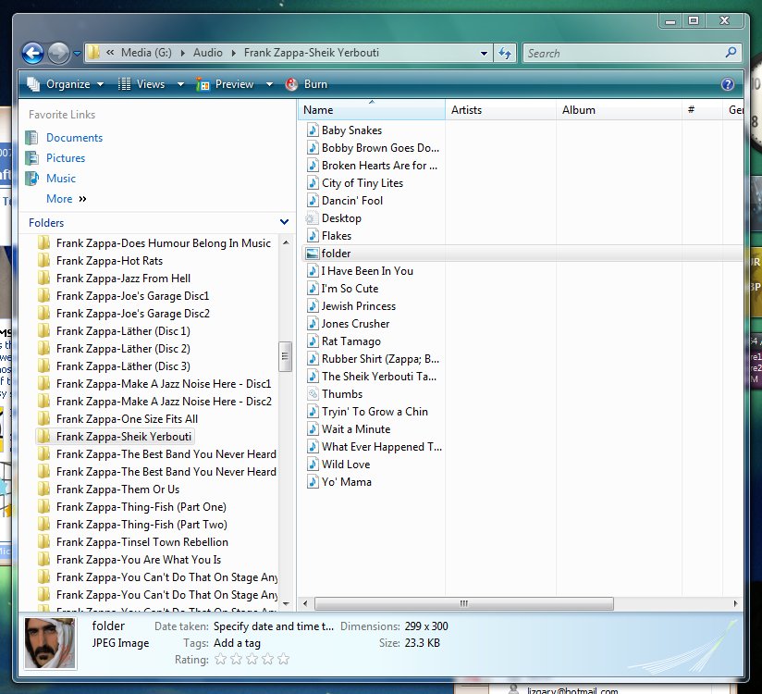Select the I Have Been In You file
The width and height of the screenshot is (762, 694).
coord(367,271)
